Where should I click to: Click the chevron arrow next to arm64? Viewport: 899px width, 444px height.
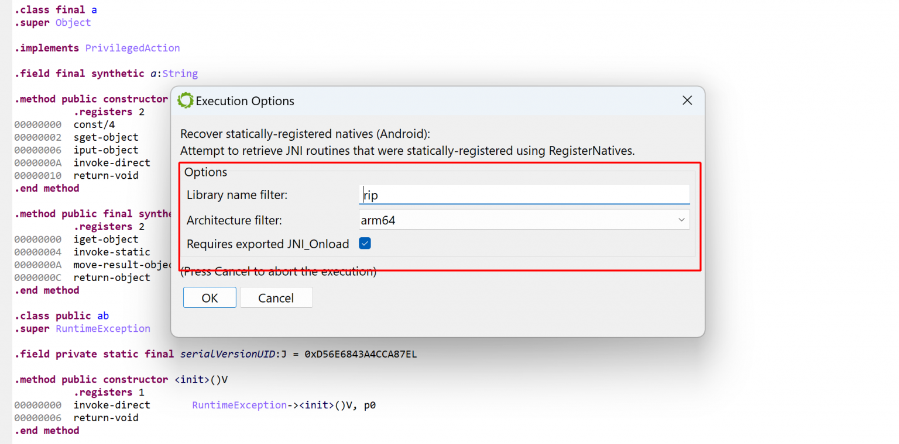(681, 219)
